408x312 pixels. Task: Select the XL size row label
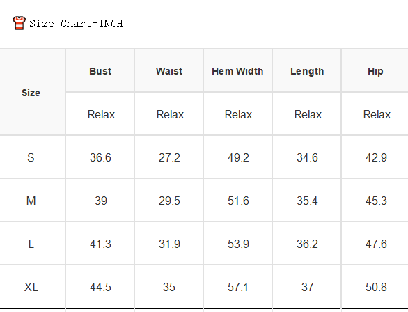coord(31,287)
